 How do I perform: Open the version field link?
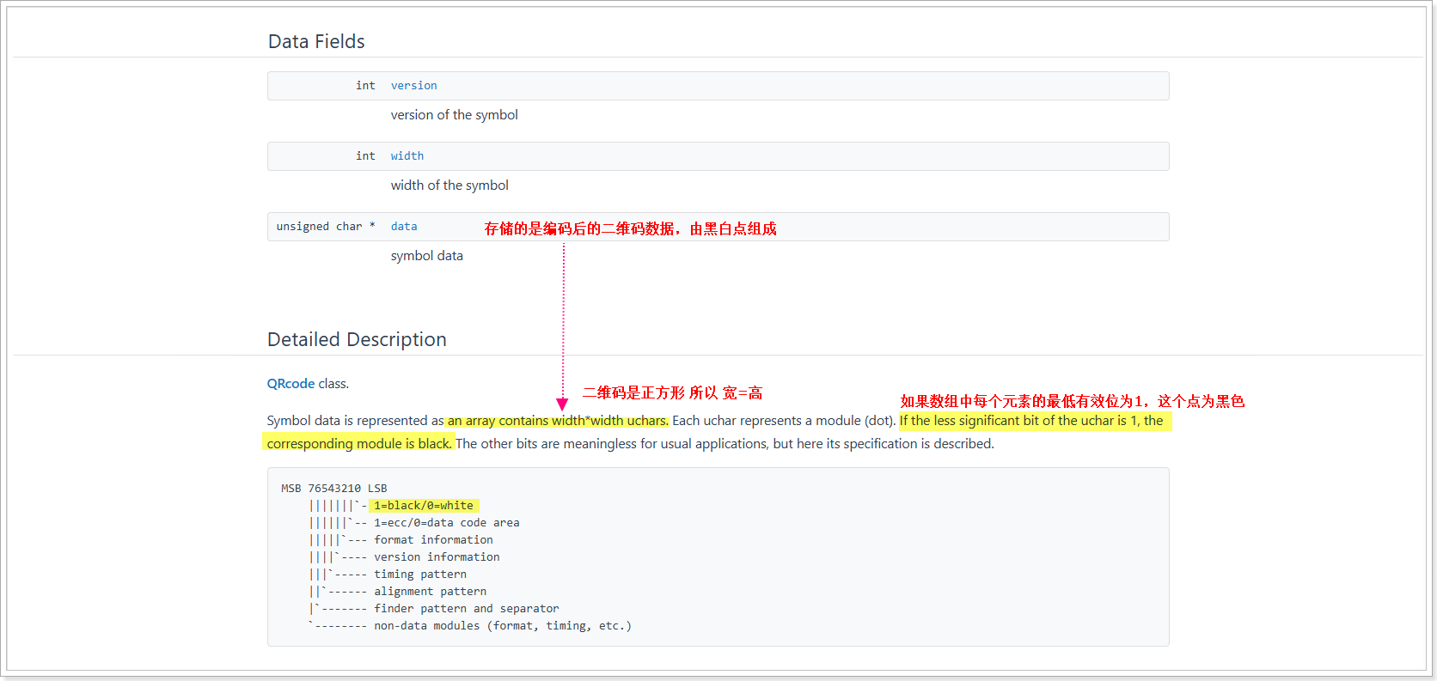pos(413,86)
